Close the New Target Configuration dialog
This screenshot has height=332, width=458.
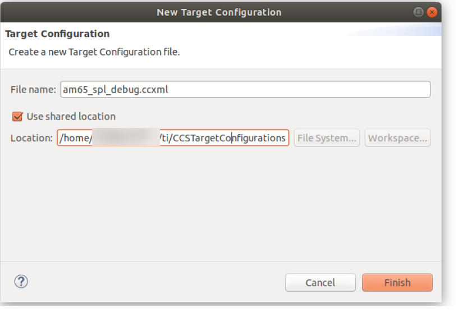tap(432, 12)
